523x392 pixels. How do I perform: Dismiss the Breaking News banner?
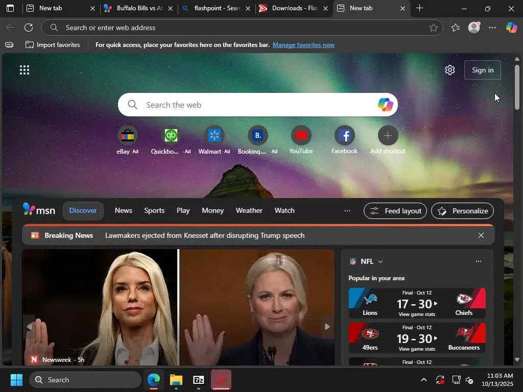pos(481,236)
